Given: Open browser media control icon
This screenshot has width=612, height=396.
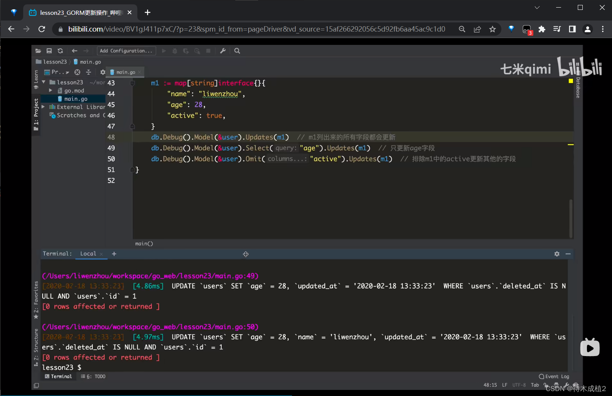Looking at the screenshot, I should (557, 29).
